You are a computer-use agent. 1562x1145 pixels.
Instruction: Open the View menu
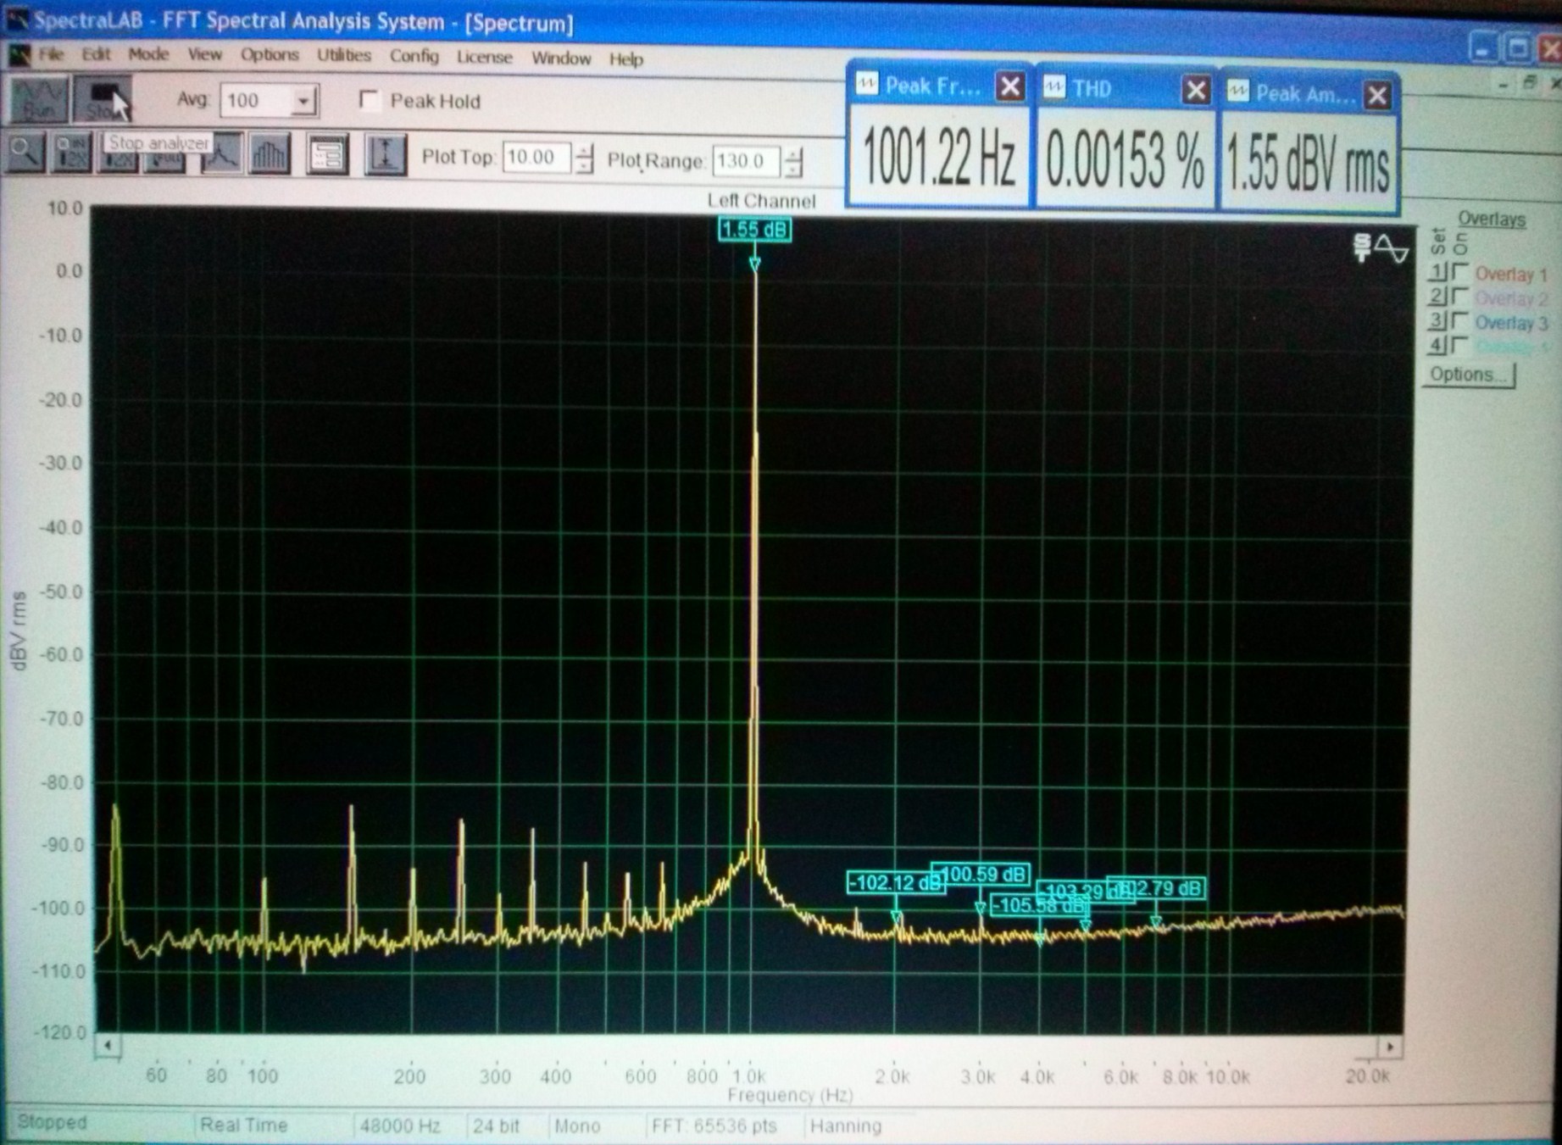pos(204,55)
